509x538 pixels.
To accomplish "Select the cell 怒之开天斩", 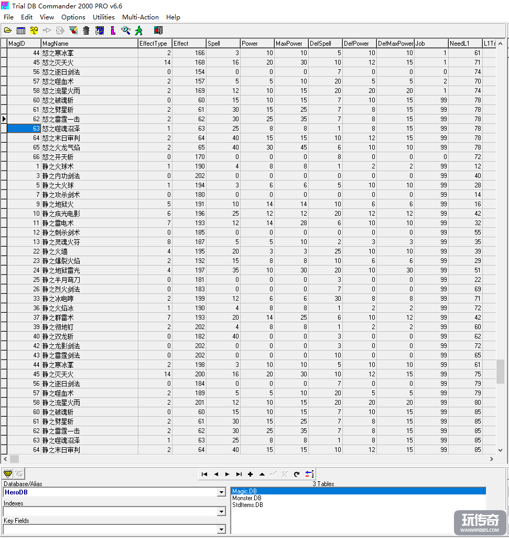I will coord(90,157).
